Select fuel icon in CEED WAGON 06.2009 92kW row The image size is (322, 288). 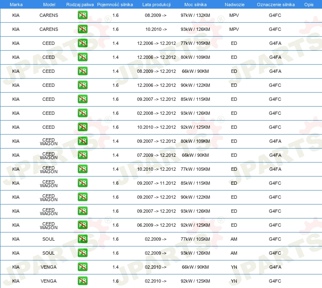pyautogui.click(x=82, y=225)
